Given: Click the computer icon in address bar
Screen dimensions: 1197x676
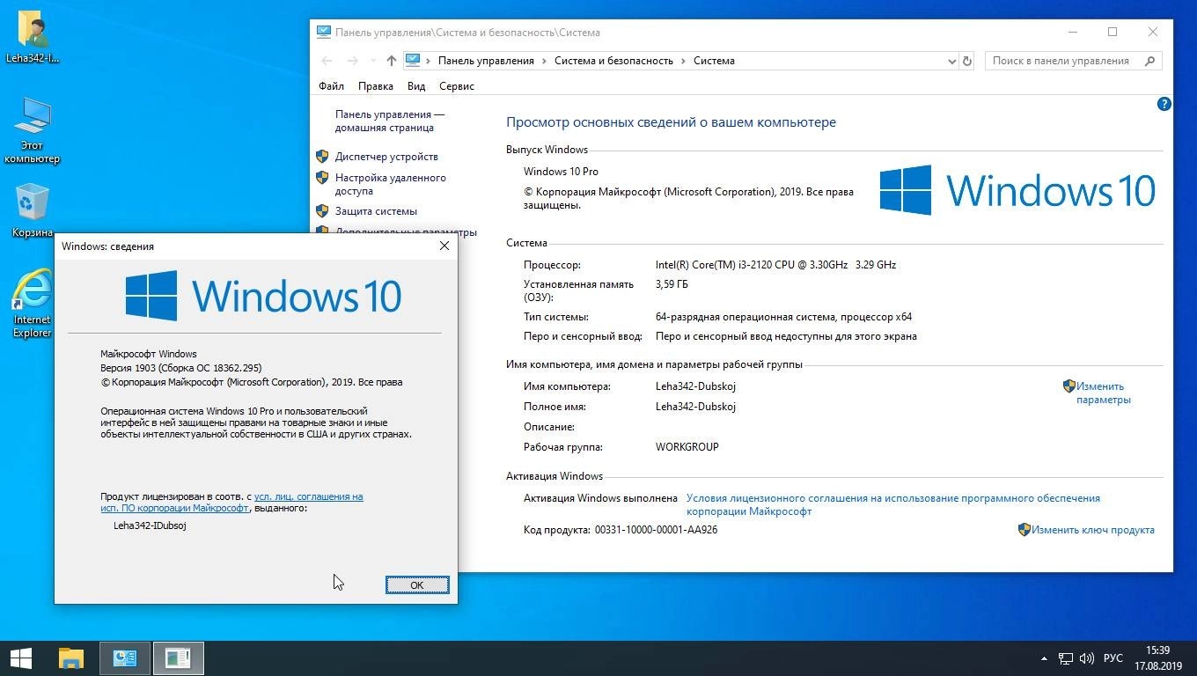Looking at the screenshot, I should [x=412, y=61].
